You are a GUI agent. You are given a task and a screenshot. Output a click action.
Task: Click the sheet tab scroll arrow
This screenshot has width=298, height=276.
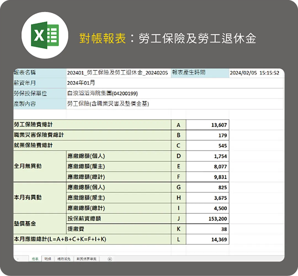pyautogui.click(x=18, y=259)
